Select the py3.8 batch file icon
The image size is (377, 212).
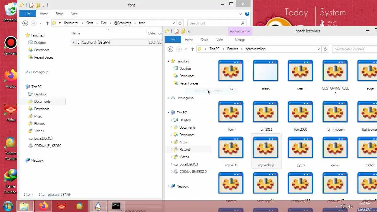(x=300, y=148)
